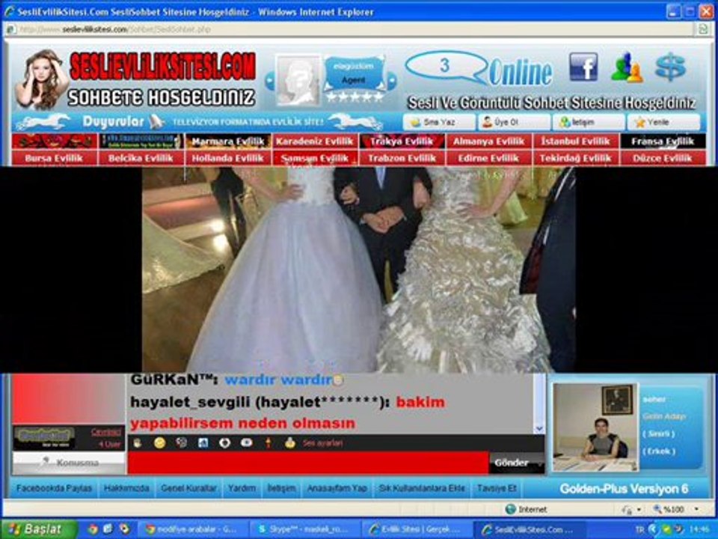Click the hand icon in chat toolbar
Viewport: 718px width, 539px height.
point(137,442)
